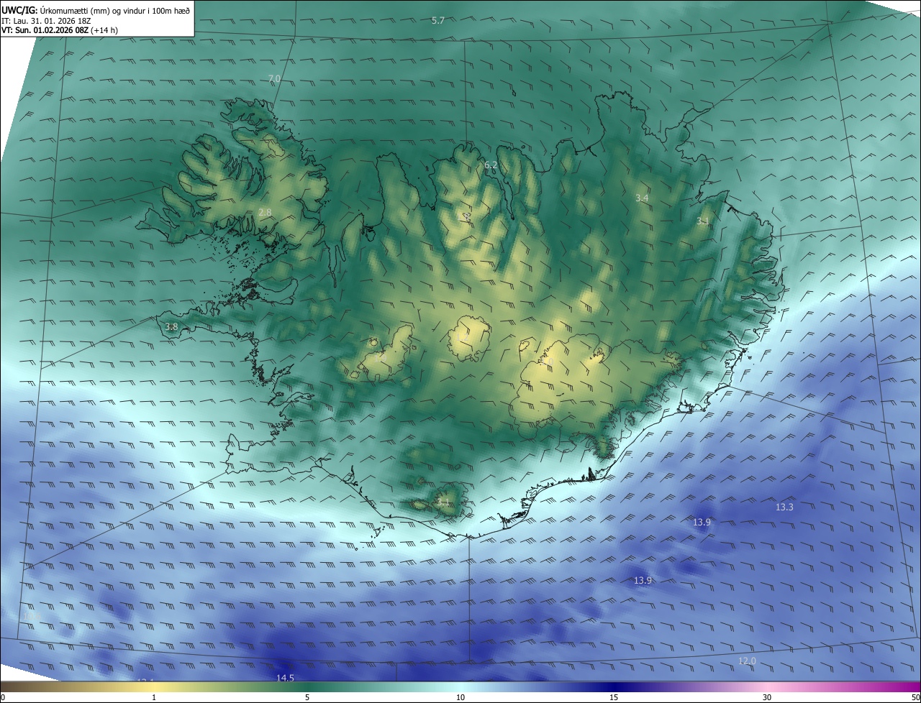Click the 12.0 value label
The image size is (921, 703).
747,661
